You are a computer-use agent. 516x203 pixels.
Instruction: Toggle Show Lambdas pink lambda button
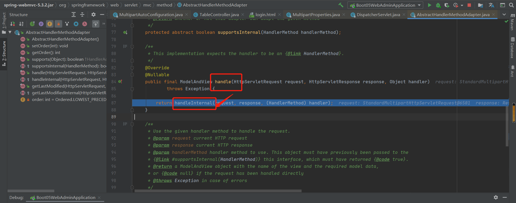(x=85, y=24)
